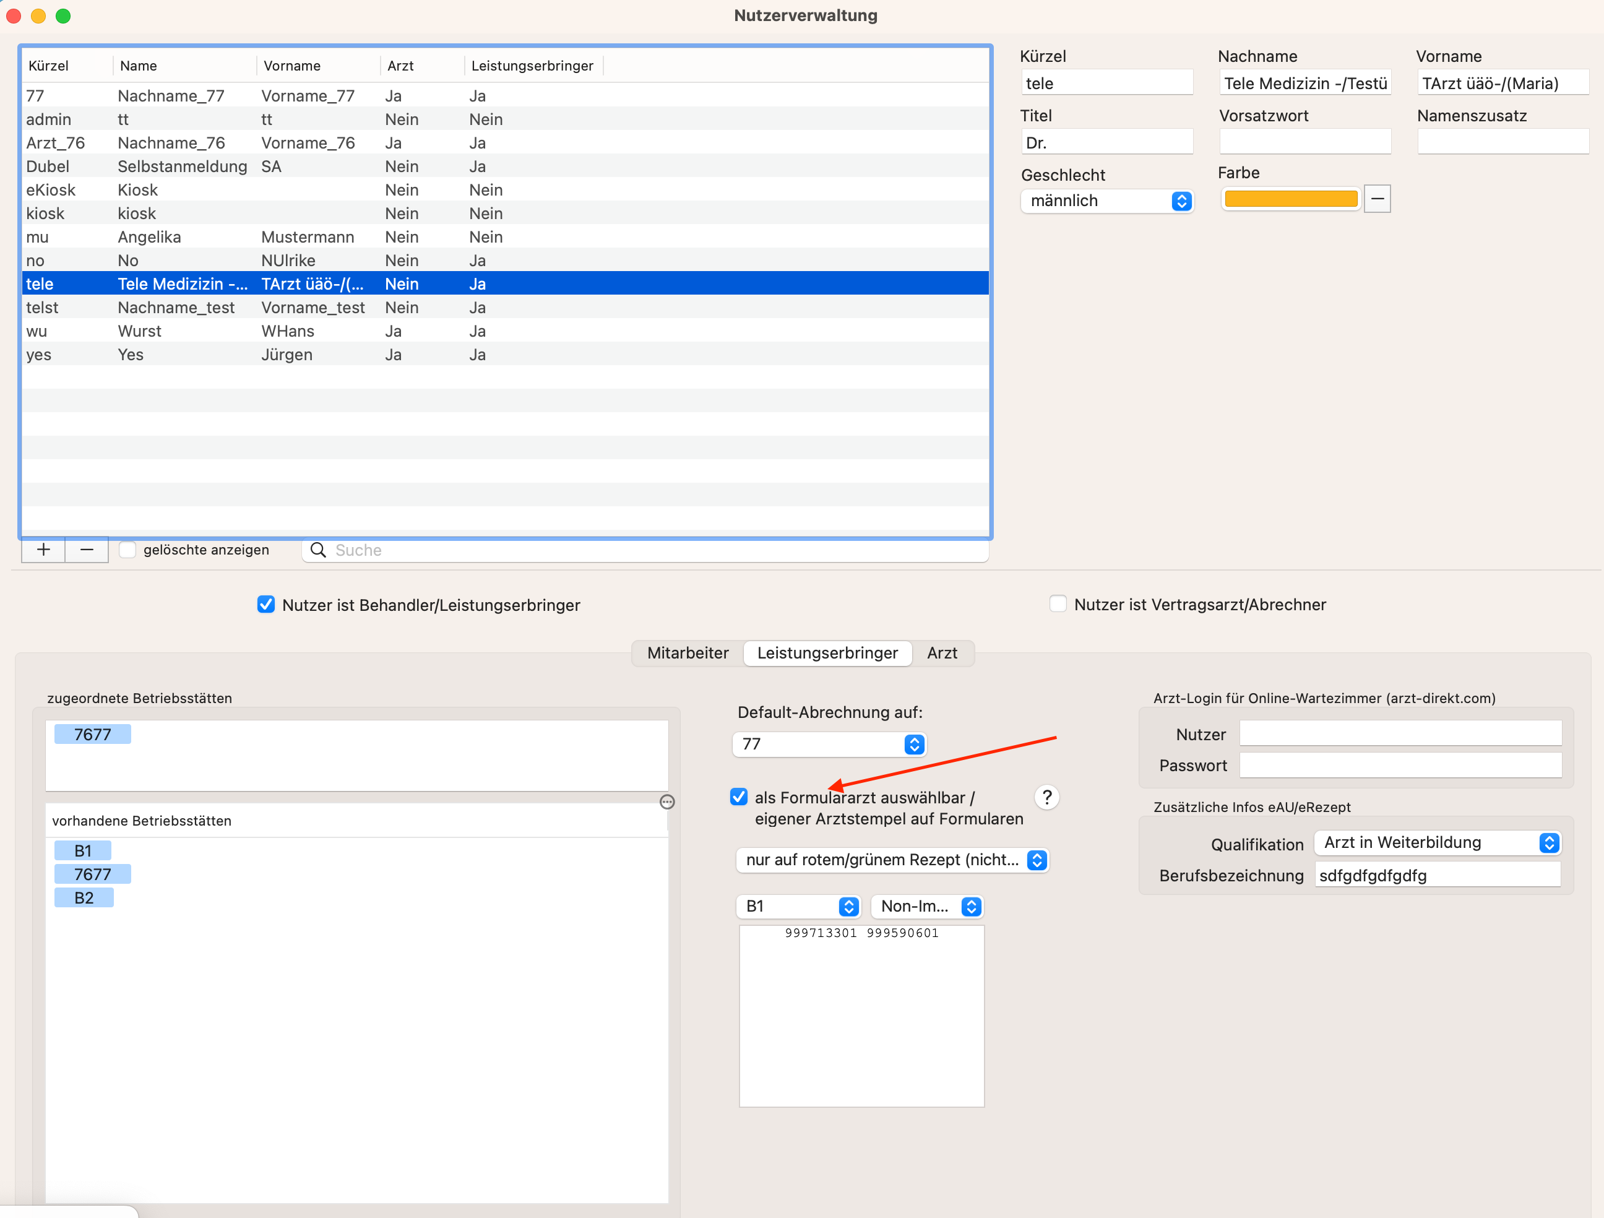Click the Berufsbezeichnung input field

1437,876
